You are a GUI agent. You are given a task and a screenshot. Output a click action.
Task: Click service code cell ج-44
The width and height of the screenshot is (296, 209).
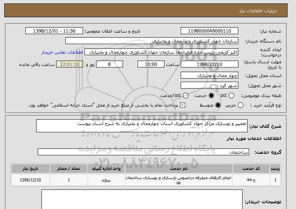coord(251,180)
